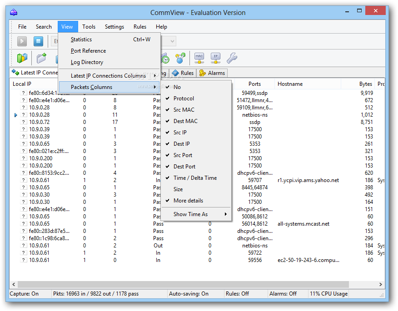Open the Help menu
The image size is (398, 311).
[x=161, y=27]
